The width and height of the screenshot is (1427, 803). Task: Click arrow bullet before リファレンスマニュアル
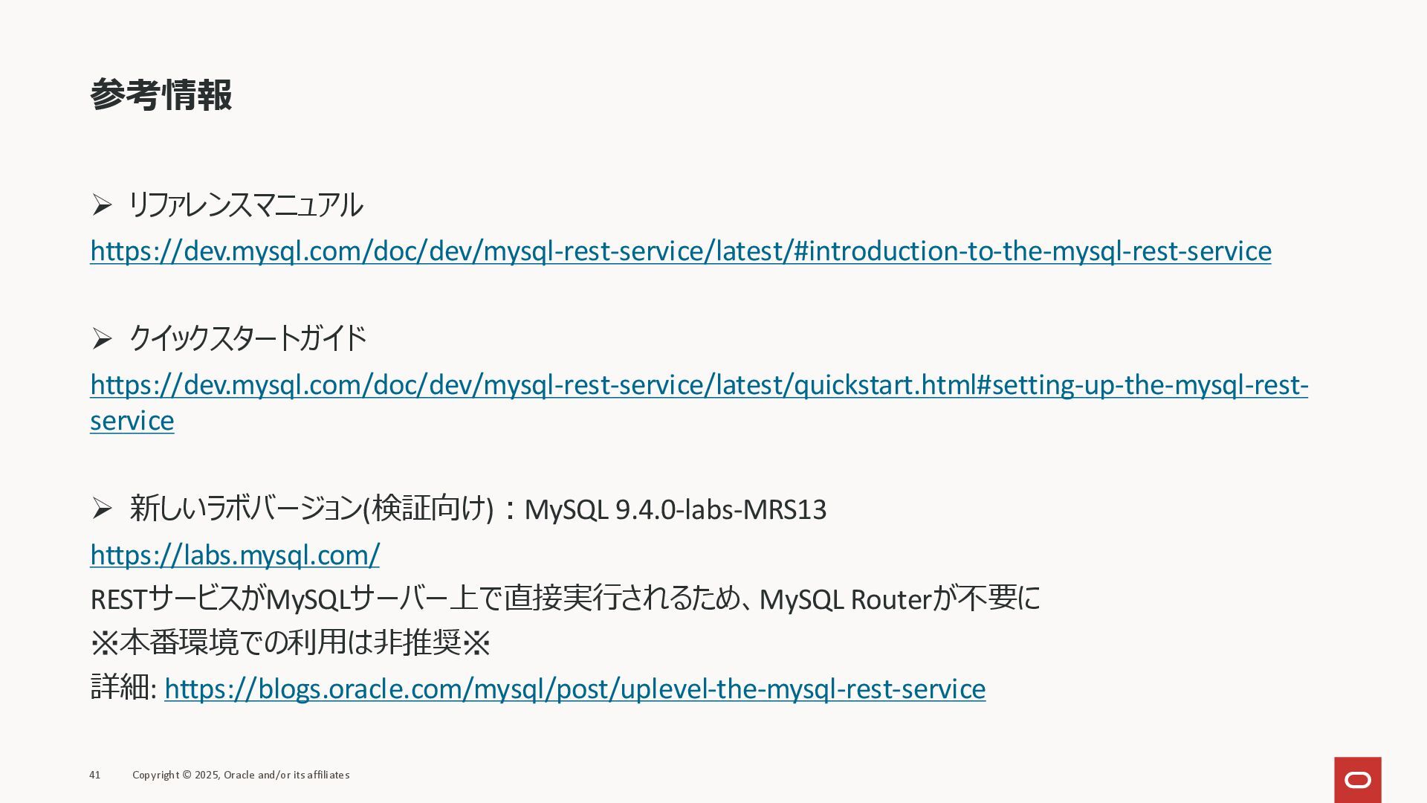(101, 204)
